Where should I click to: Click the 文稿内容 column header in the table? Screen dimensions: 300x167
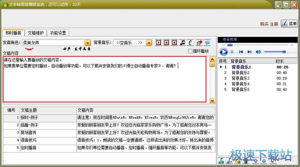[146, 110]
